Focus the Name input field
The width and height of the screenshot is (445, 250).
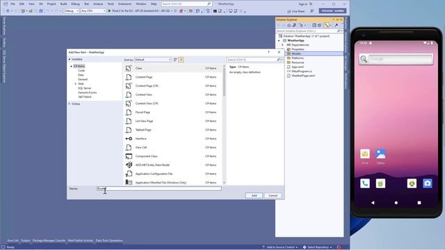tap(159, 188)
